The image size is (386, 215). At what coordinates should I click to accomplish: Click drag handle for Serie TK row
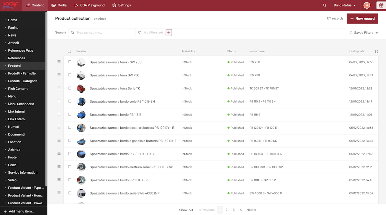(59, 88)
